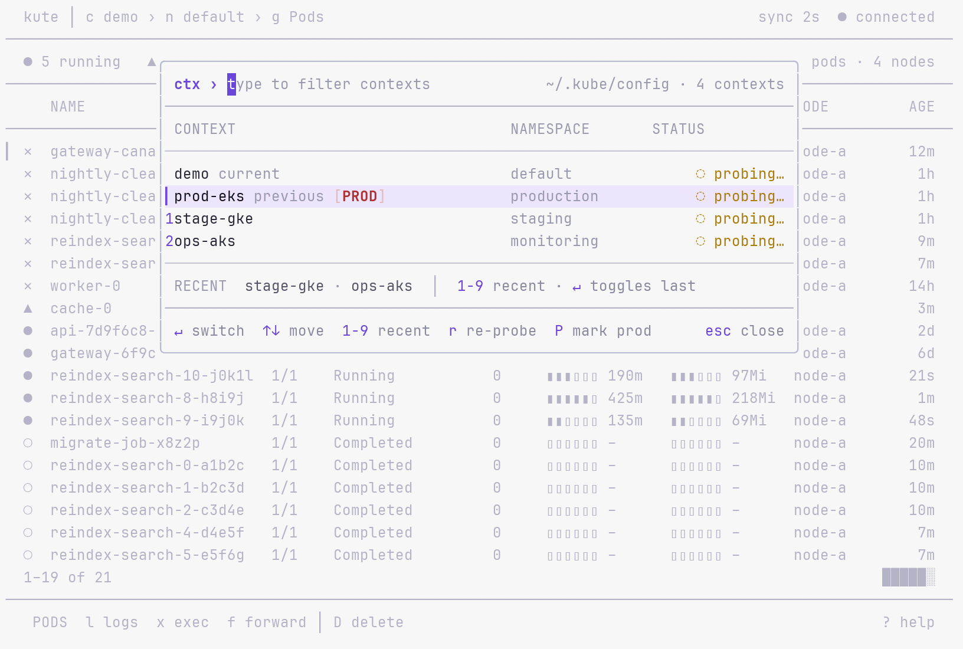This screenshot has width=963, height=649.
Task: Click the NAME column header in pods table
Action: click(x=68, y=107)
